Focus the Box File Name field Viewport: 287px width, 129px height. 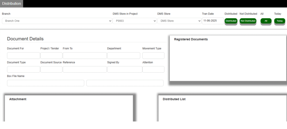point(45,83)
